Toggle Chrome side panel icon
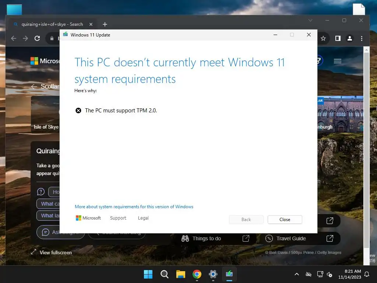The width and height of the screenshot is (377, 283). pyautogui.click(x=338, y=38)
